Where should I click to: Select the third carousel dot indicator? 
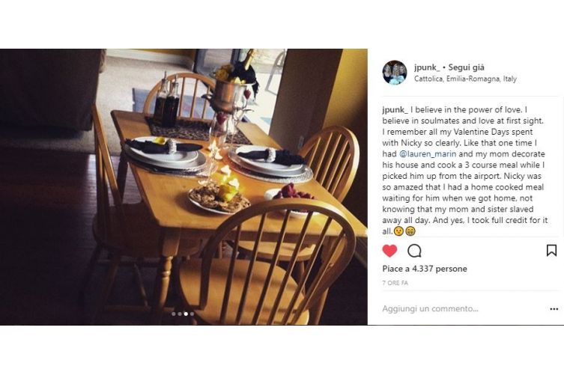(x=186, y=314)
